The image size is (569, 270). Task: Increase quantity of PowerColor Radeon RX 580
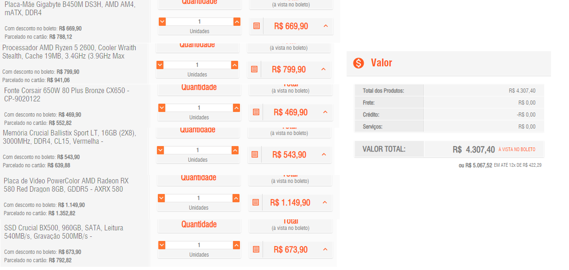pyautogui.click(x=236, y=198)
